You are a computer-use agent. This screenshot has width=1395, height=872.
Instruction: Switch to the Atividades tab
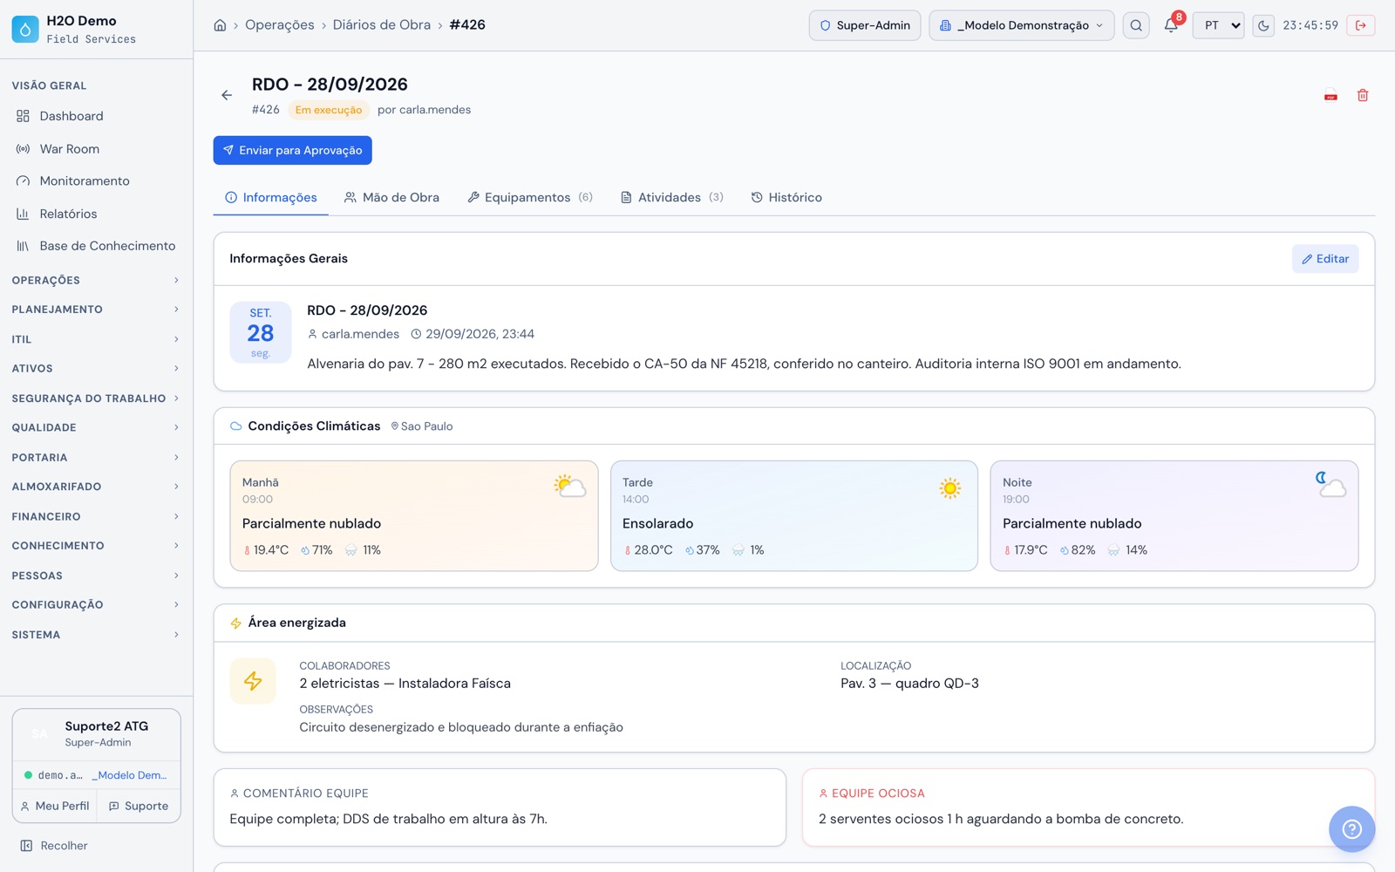(672, 198)
